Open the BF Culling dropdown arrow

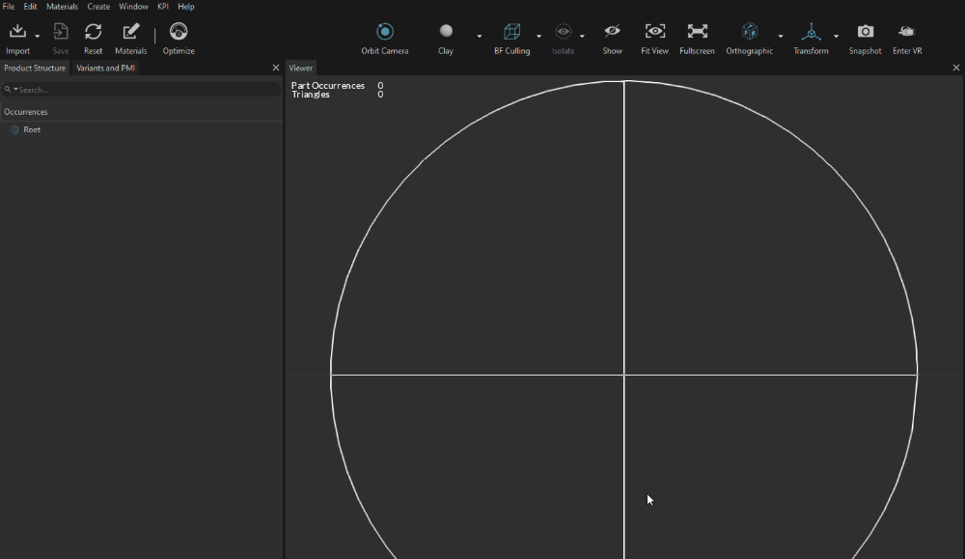(x=539, y=36)
